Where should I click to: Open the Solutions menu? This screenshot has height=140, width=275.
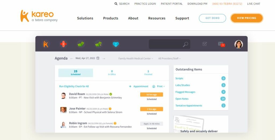tap(85, 18)
